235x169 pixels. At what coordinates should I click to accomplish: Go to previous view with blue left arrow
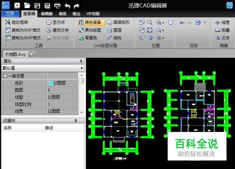tap(182, 22)
